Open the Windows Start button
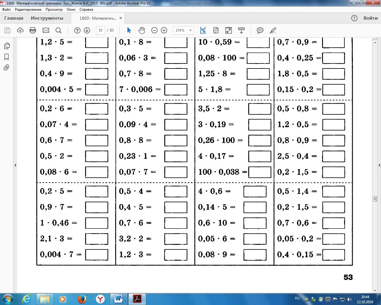 [7, 299]
